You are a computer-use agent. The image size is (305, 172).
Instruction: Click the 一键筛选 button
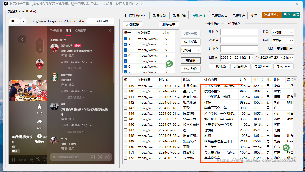[x=219, y=66]
